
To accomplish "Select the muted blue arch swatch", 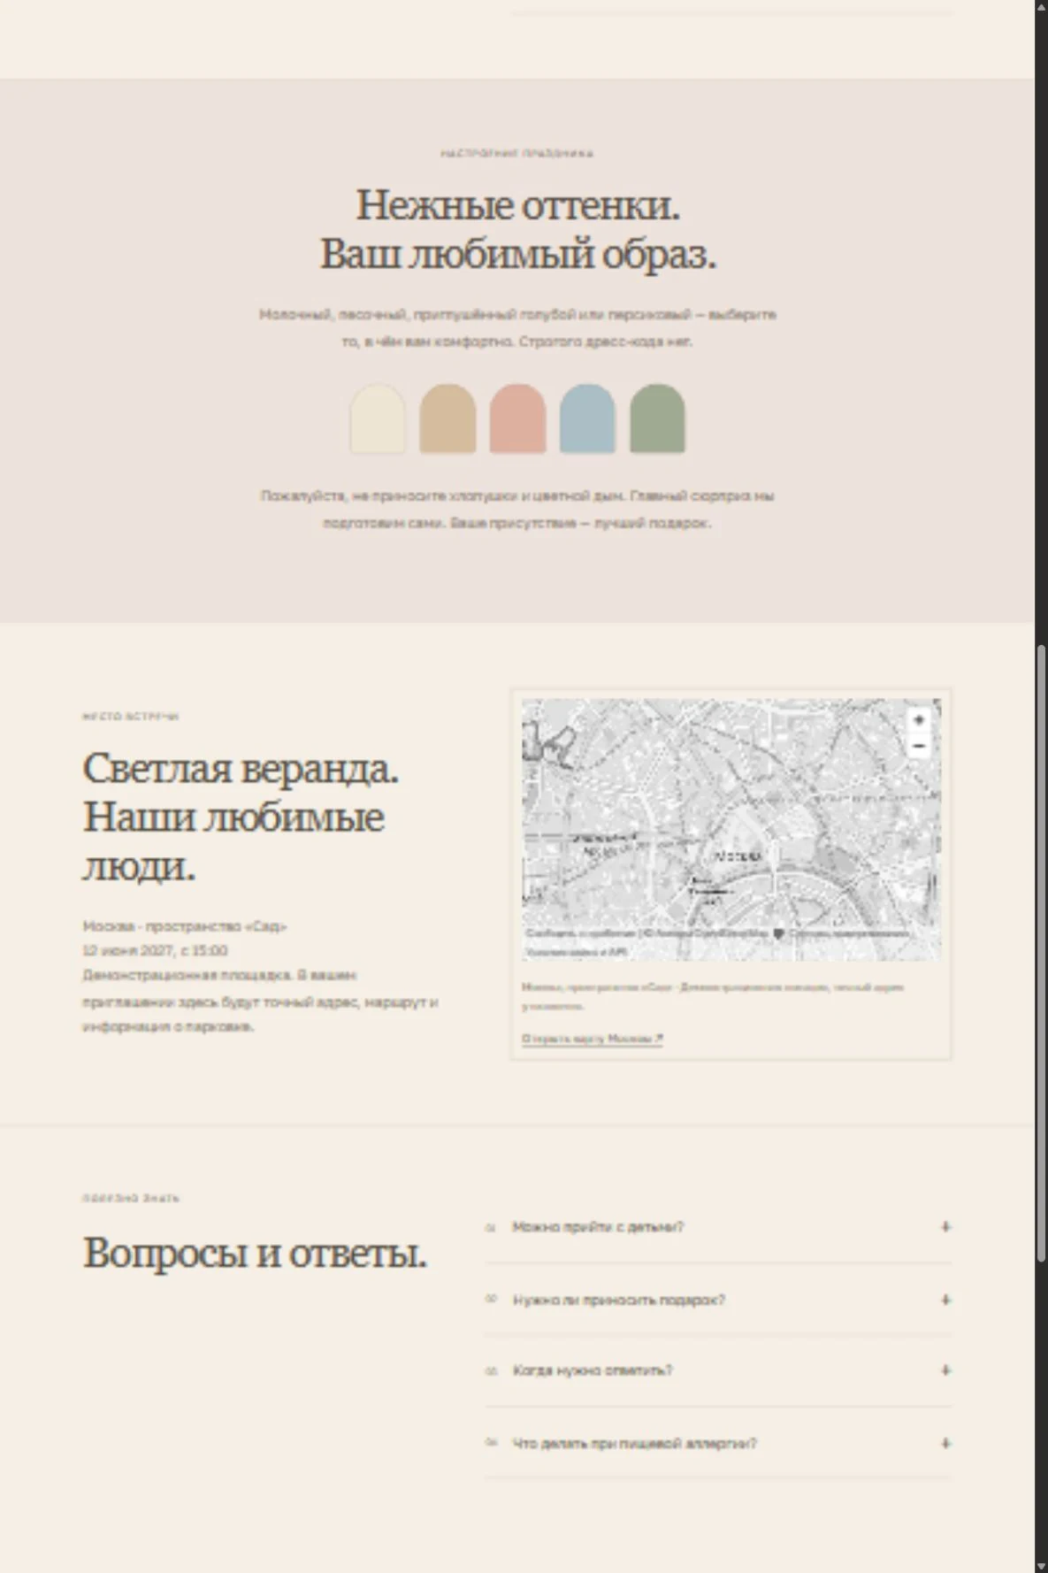I will [x=587, y=418].
